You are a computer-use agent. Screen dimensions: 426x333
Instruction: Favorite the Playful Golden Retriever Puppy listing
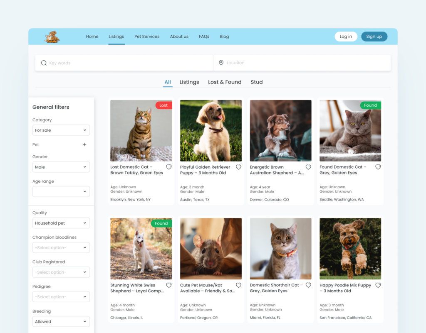[238, 167]
